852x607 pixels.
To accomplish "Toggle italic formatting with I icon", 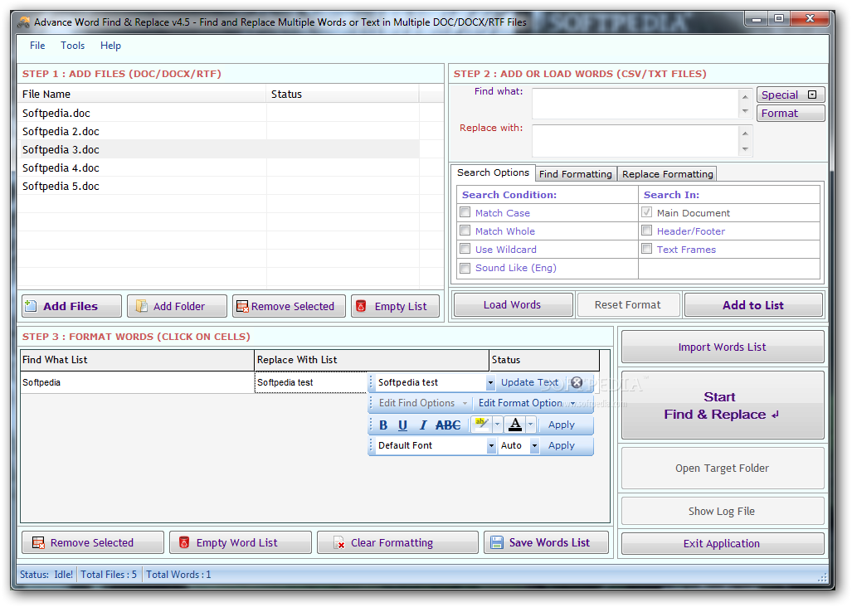I will pos(423,425).
